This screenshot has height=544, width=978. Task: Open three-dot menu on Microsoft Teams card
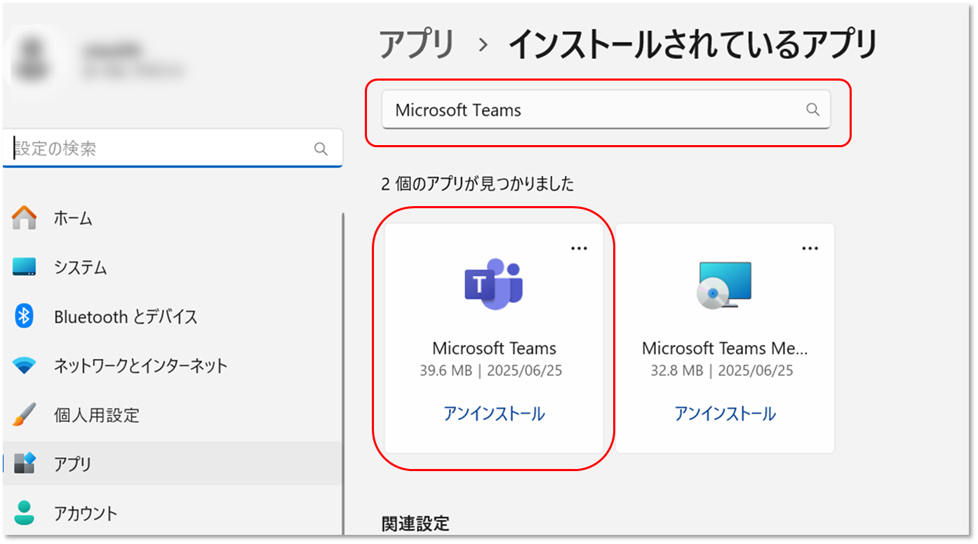pos(579,248)
